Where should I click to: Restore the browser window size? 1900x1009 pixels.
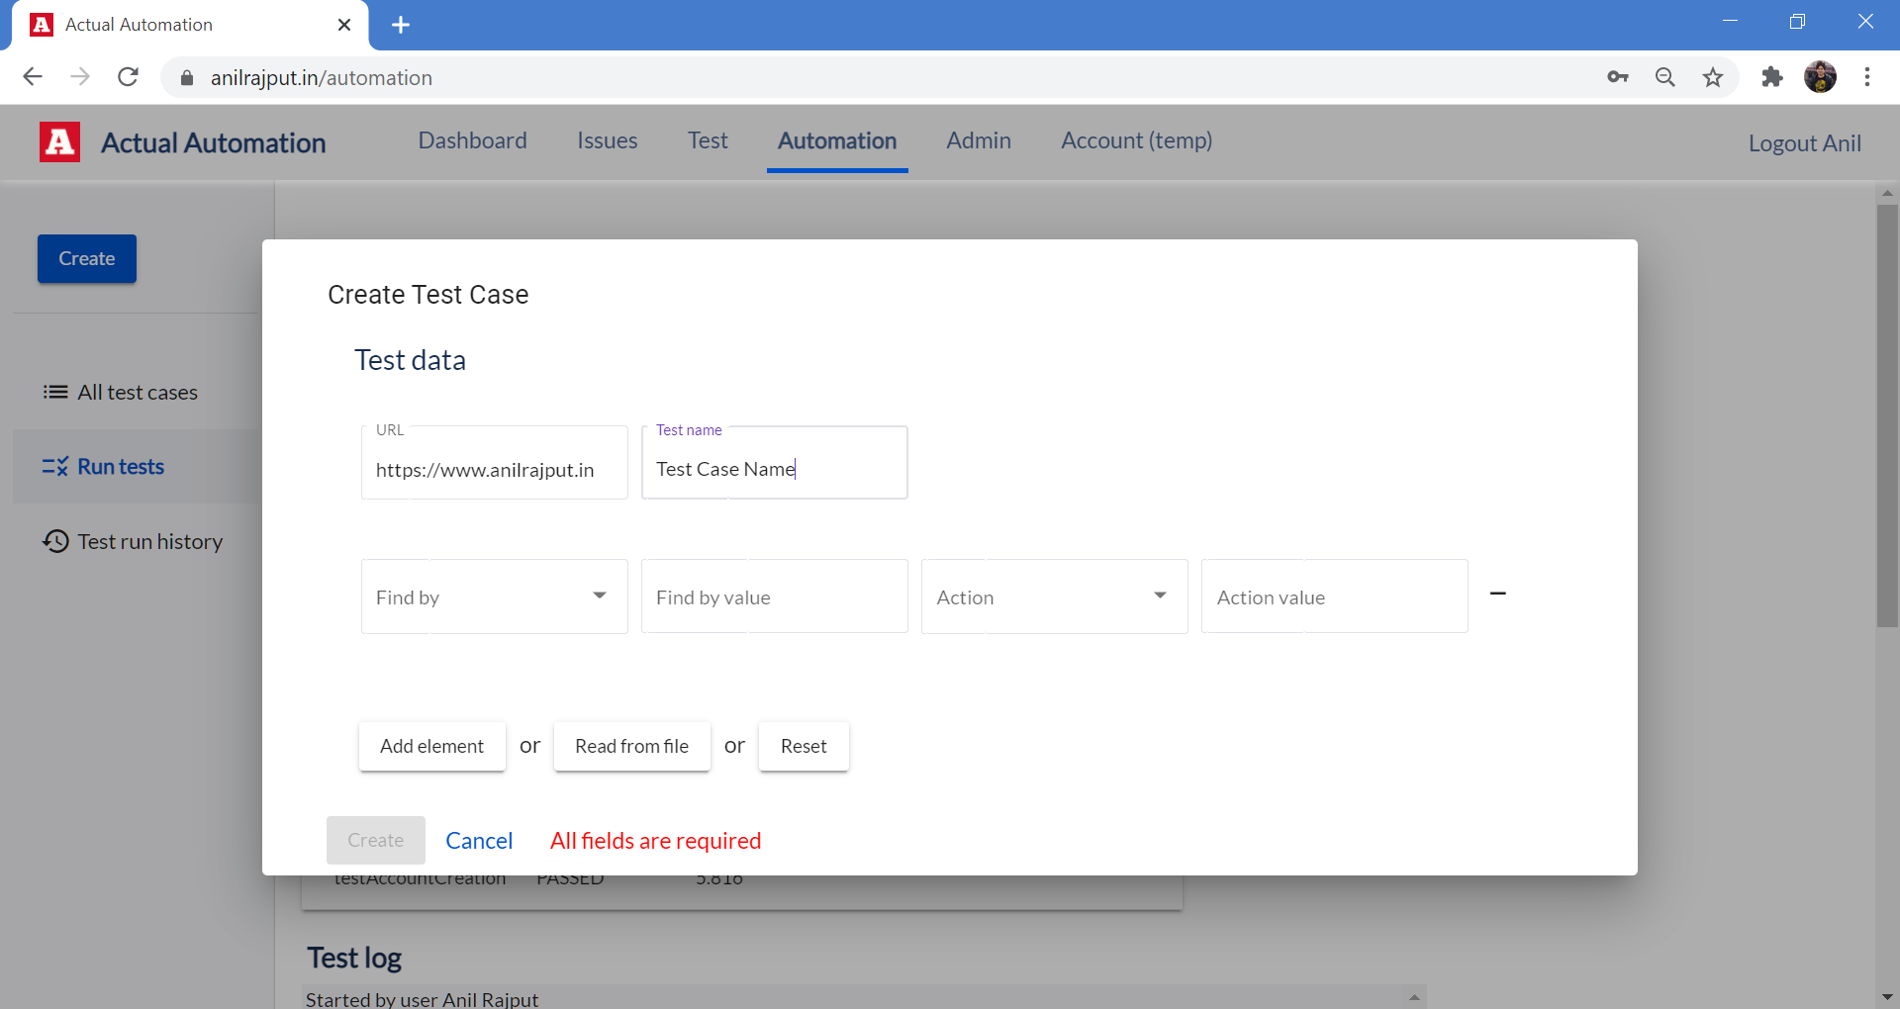coord(1798,22)
